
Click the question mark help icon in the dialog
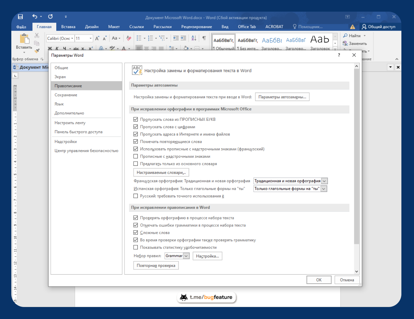(339, 55)
